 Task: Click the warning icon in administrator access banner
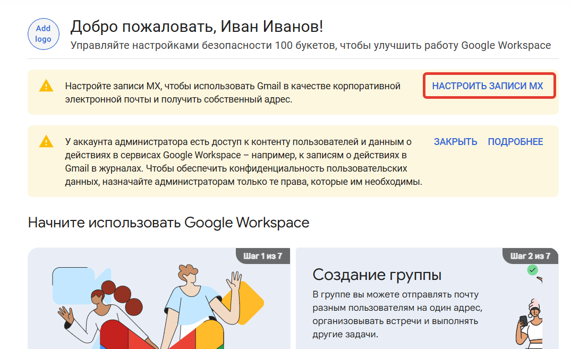(x=46, y=142)
